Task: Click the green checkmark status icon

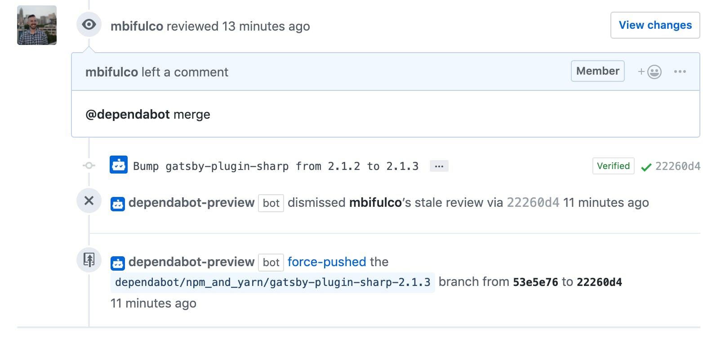Action: (x=646, y=167)
